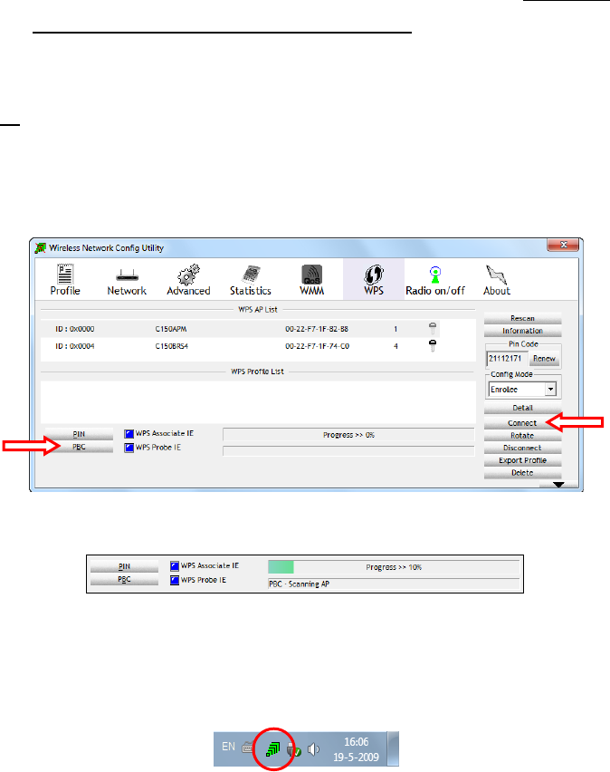Viewport: 610px width, 772px height.
Task: Click MAC address 00-22-F7-1F-82-B8
Action: 317,329
